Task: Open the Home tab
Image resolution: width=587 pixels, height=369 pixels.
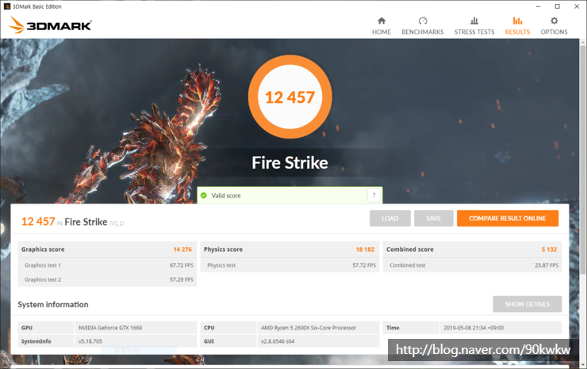Action: [381, 26]
